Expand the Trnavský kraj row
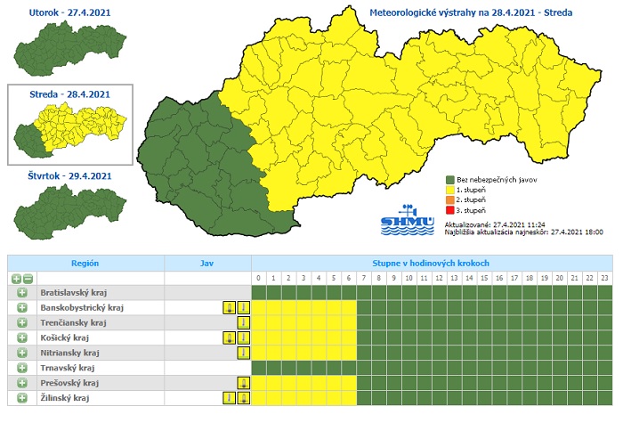The width and height of the screenshot is (623, 431). click(22, 368)
